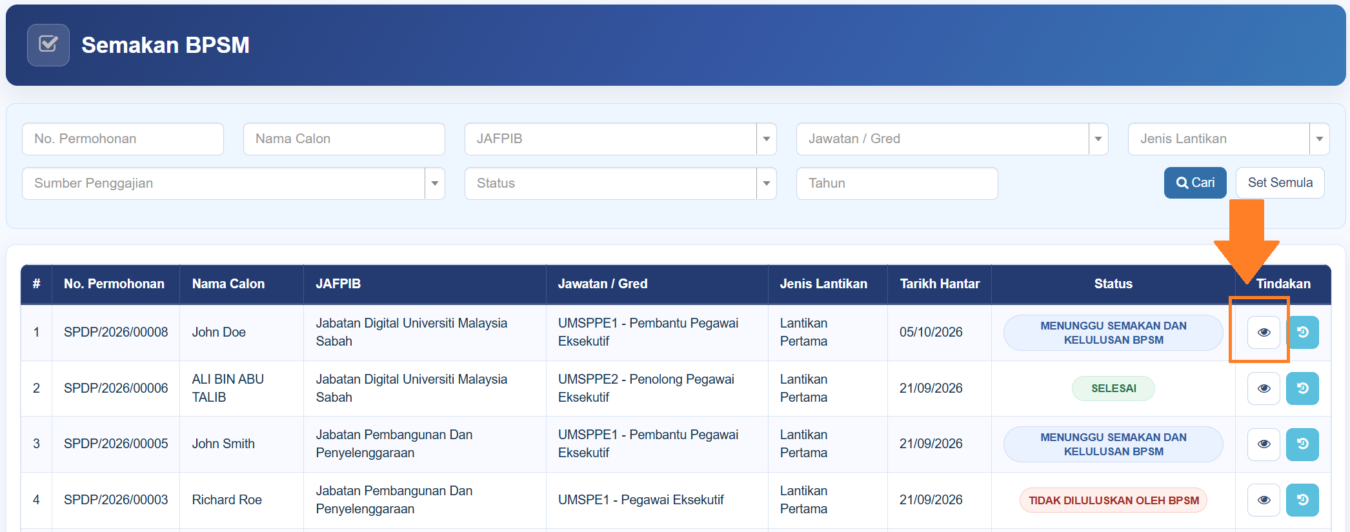Click the Cari search button

(1195, 182)
